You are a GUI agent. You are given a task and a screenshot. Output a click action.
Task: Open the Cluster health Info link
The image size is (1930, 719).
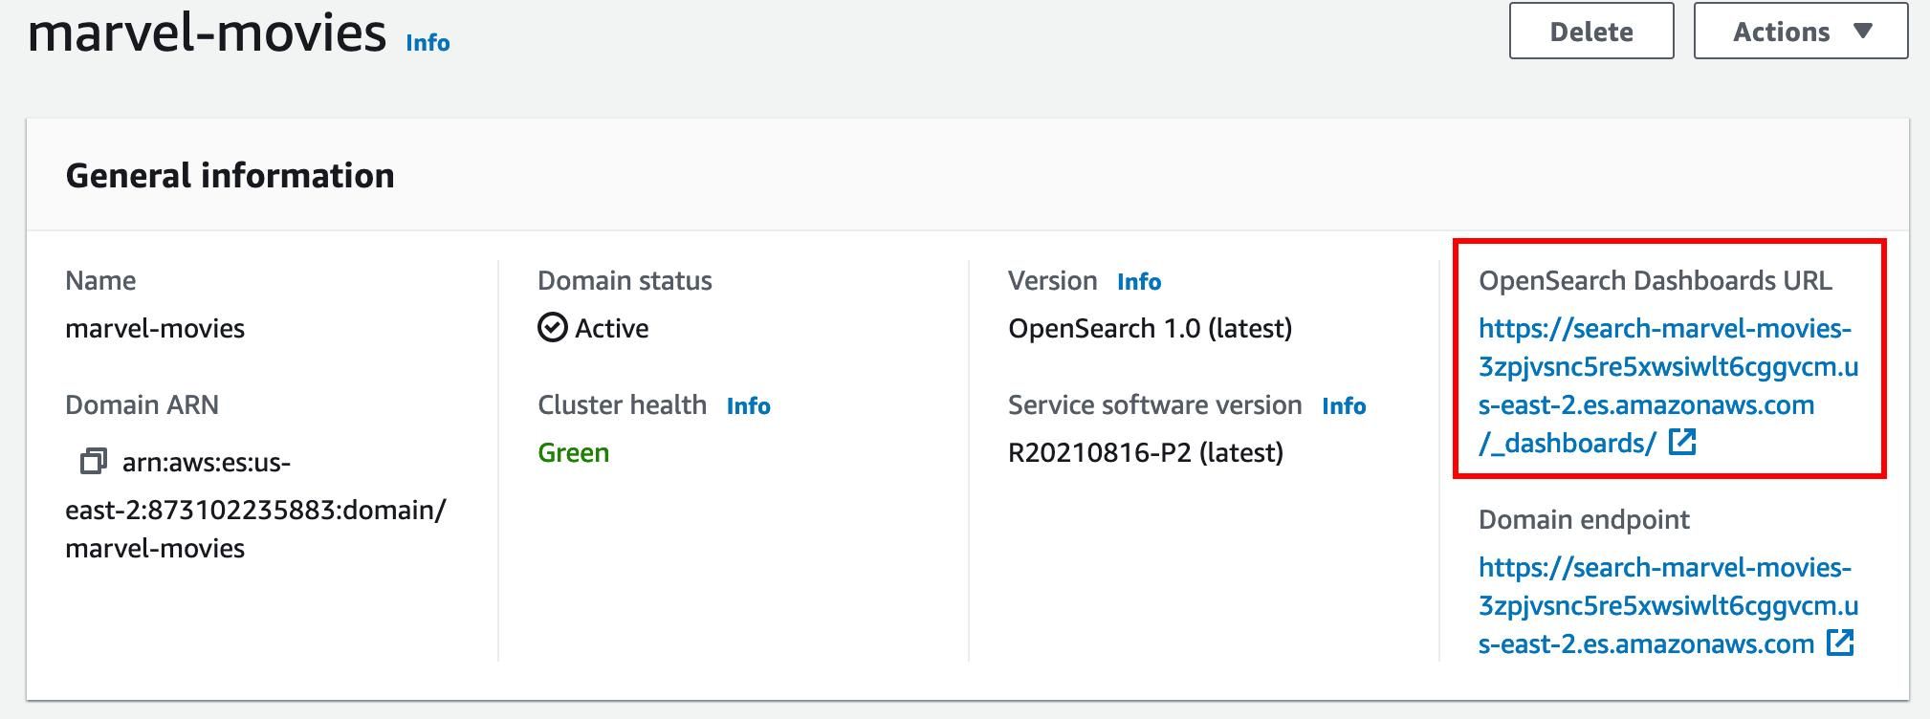748,406
